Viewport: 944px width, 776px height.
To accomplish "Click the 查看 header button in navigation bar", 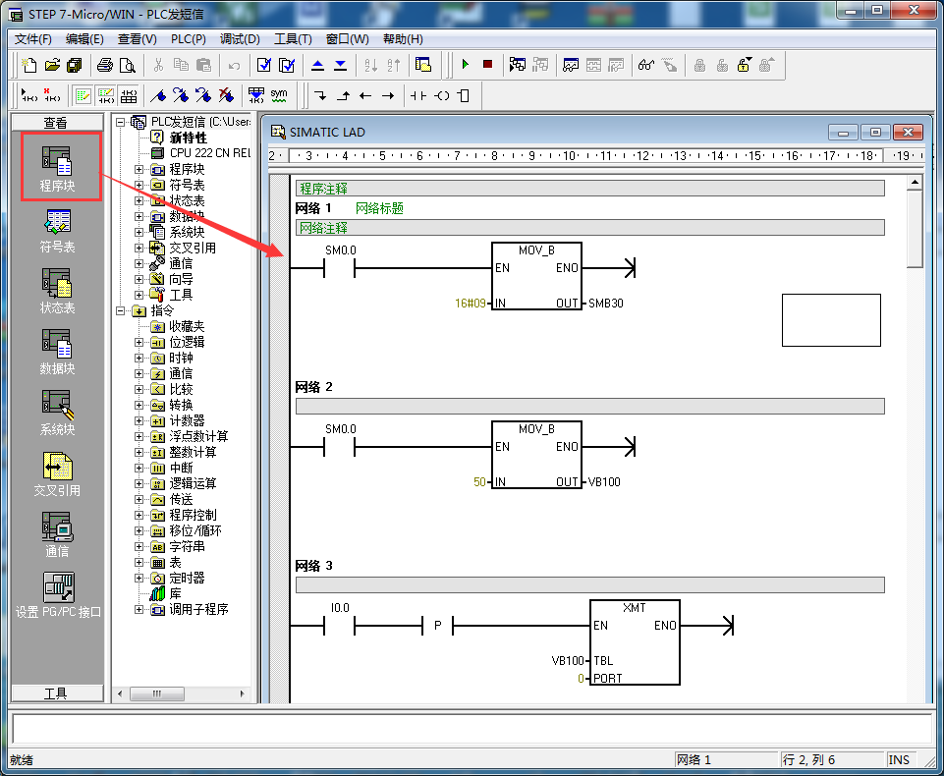I will (x=57, y=122).
